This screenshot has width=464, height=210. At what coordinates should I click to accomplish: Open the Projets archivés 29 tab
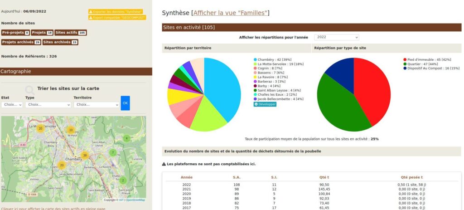click(x=21, y=42)
